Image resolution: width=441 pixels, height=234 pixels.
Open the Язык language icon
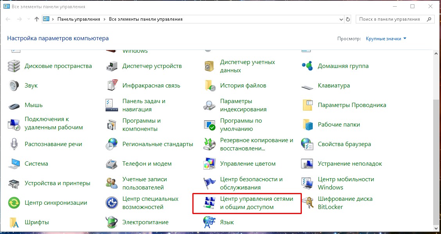(x=209, y=222)
